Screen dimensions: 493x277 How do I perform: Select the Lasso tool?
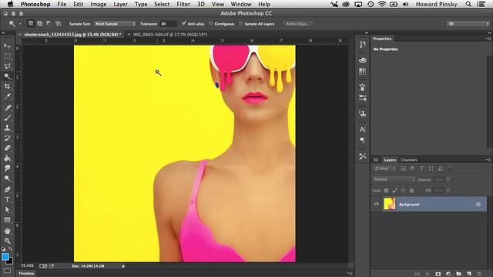pyautogui.click(x=7, y=66)
